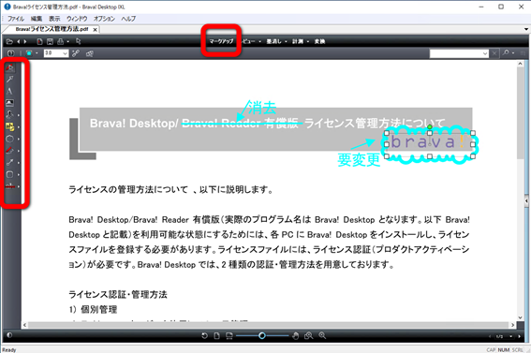Open the line width 3.0 dropdown

[65, 53]
